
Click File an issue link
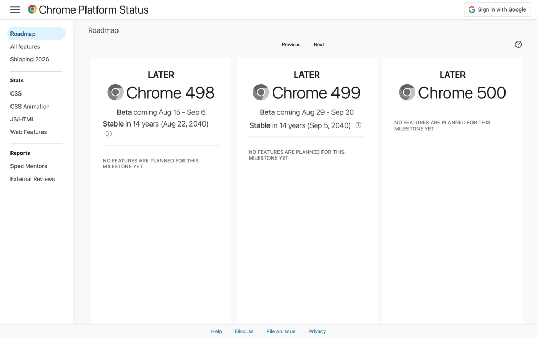(281, 331)
